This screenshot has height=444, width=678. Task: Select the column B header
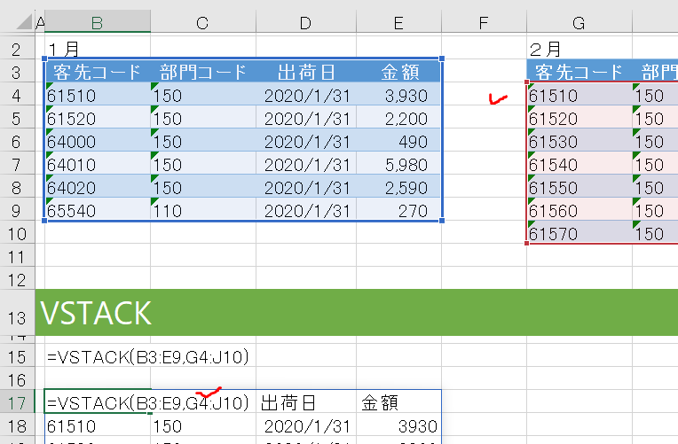click(97, 20)
